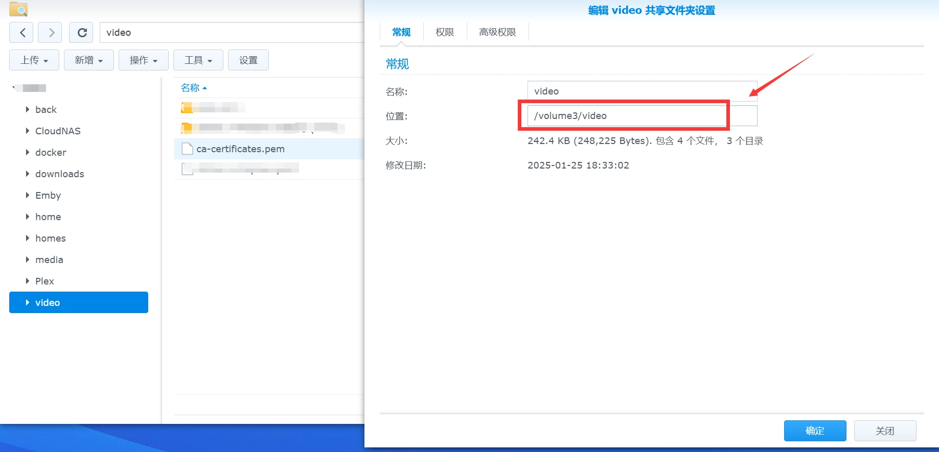This screenshot has width=939, height=452.
Task: Select the downloads folder in tree
Action: pos(59,174)
